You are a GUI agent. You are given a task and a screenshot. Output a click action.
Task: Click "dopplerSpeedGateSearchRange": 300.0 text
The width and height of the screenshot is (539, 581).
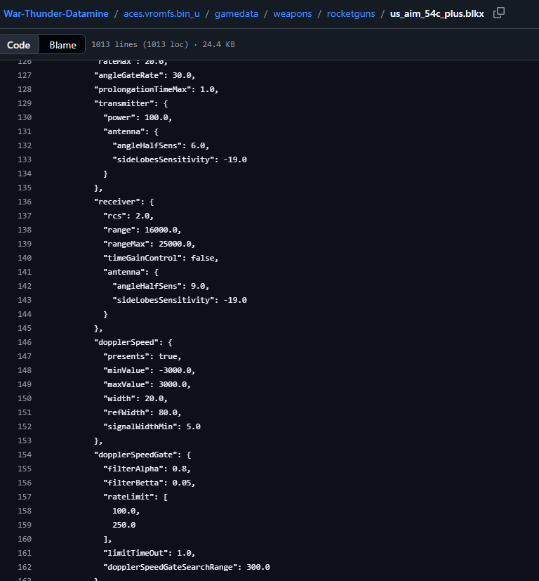pos(187,567)
